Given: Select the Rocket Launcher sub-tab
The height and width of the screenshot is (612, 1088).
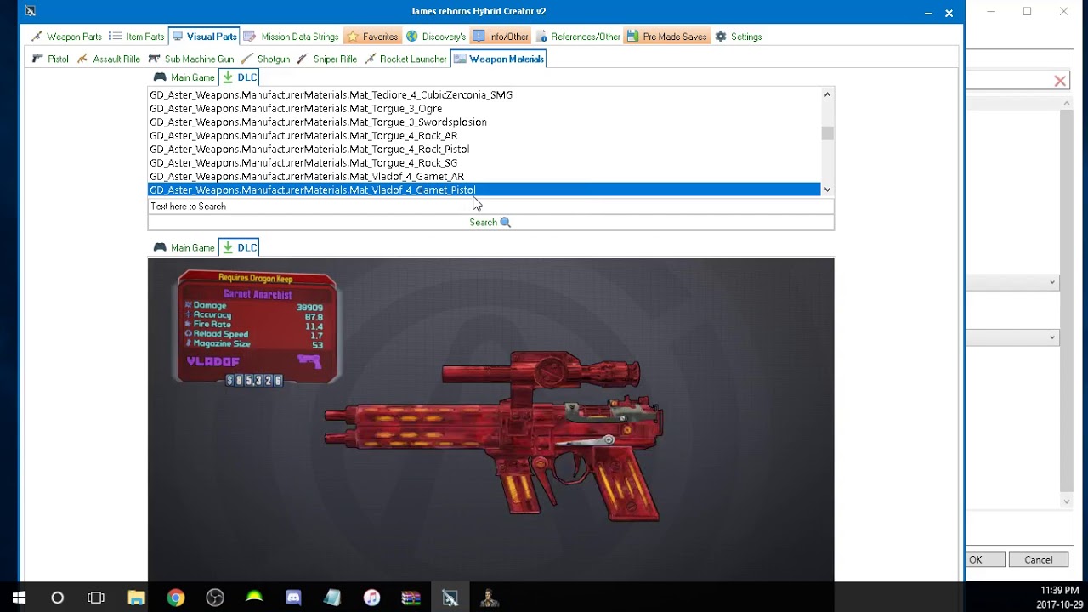Looking at the screenshot, I should pos(405,59).
